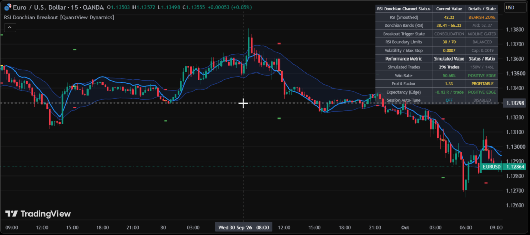Click the 1.12600 price axis label

[x=516, y=205]
